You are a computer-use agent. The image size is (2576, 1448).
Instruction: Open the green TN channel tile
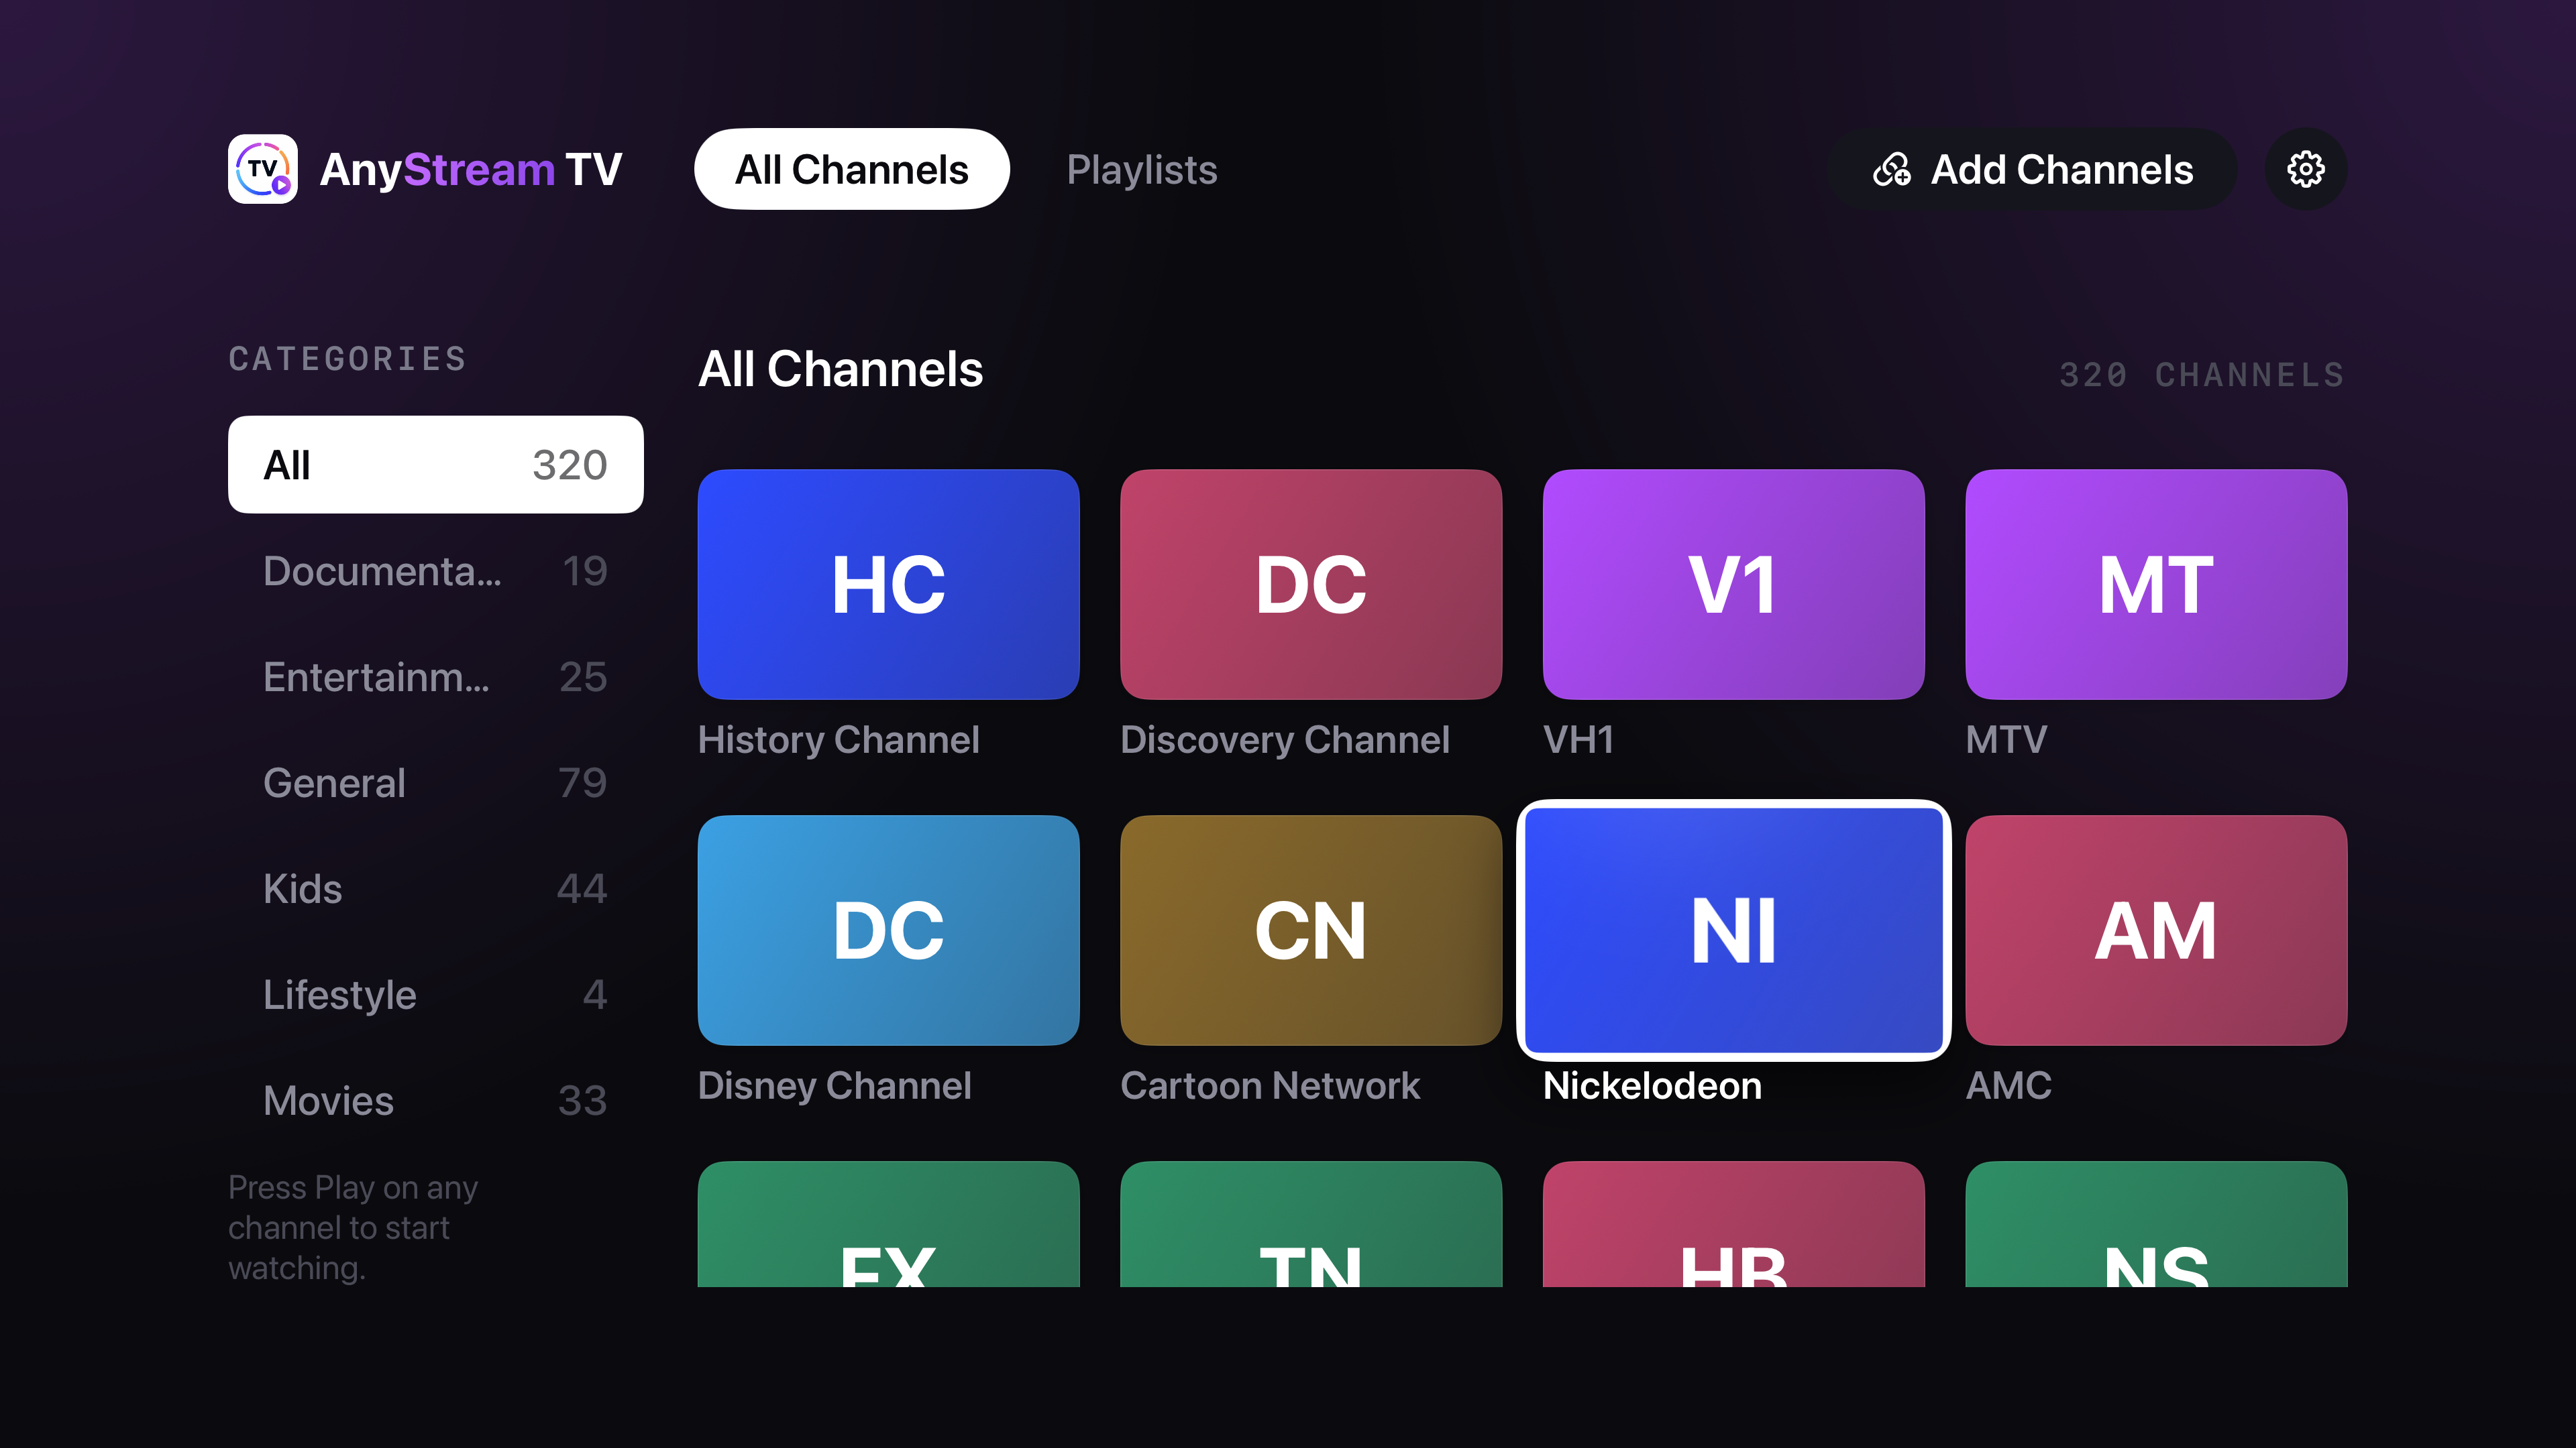pos(1311,1224)
